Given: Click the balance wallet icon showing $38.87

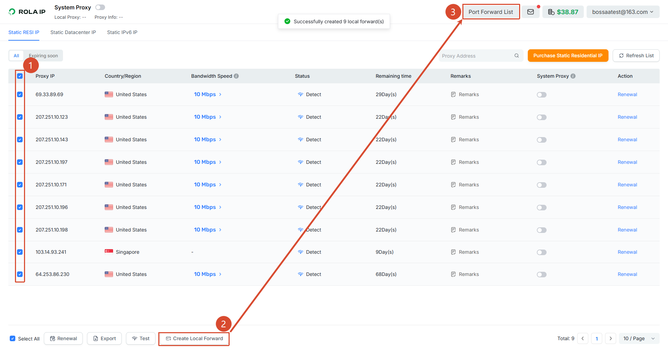Looking at the screenshot, I should click(551, 12).
